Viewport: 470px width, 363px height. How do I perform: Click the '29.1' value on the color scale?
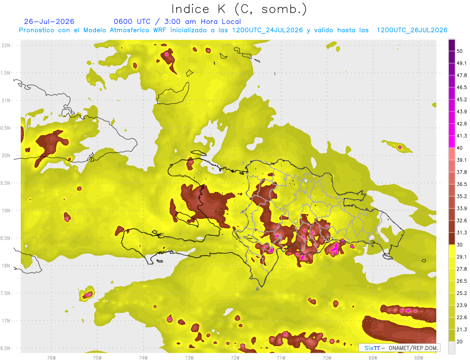coord(461,257)
